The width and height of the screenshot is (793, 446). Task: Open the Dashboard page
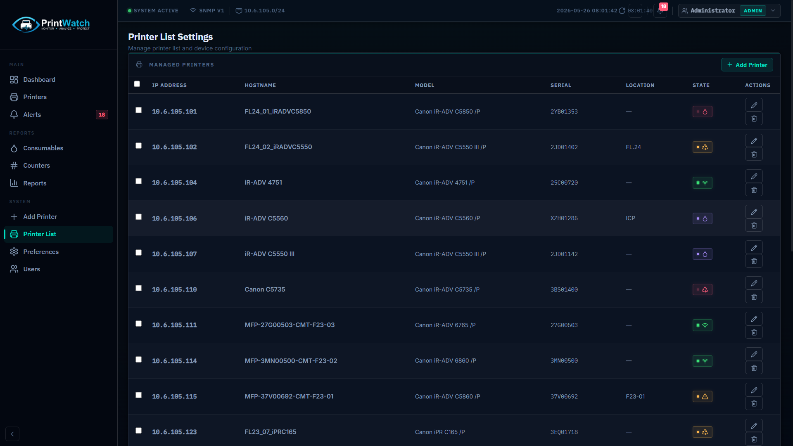[x=59, y=80]
